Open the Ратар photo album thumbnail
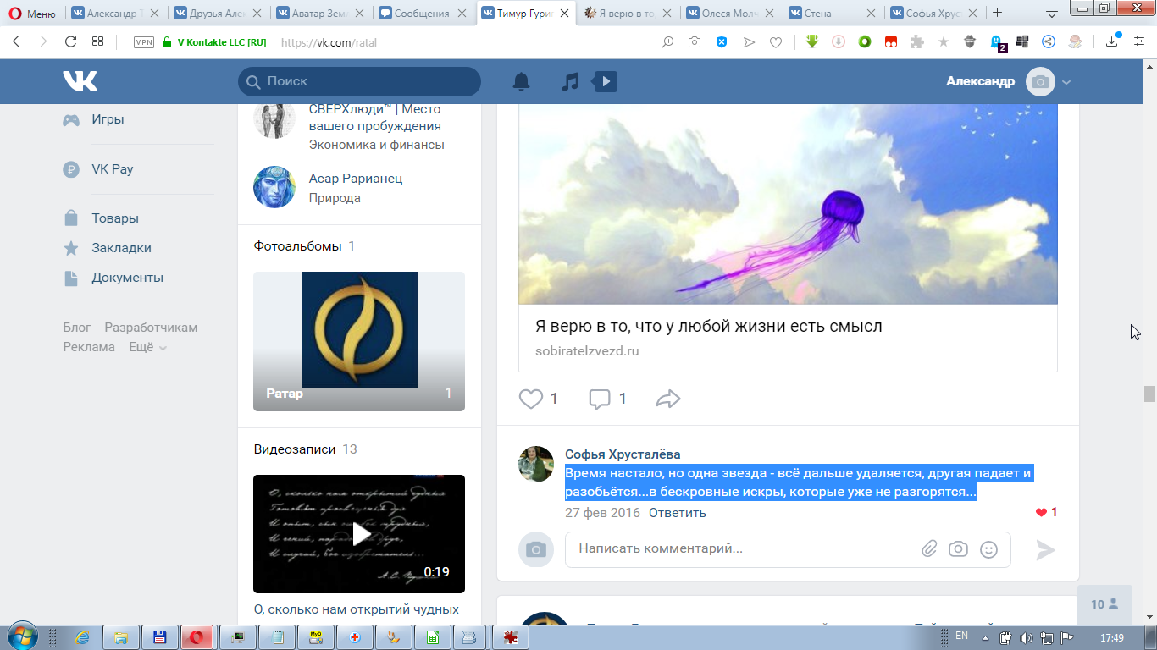 [359, 341]
